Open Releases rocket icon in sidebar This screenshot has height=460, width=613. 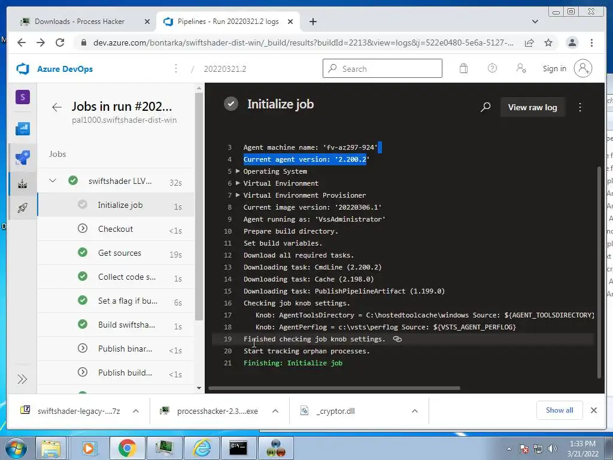pos(23,207)
